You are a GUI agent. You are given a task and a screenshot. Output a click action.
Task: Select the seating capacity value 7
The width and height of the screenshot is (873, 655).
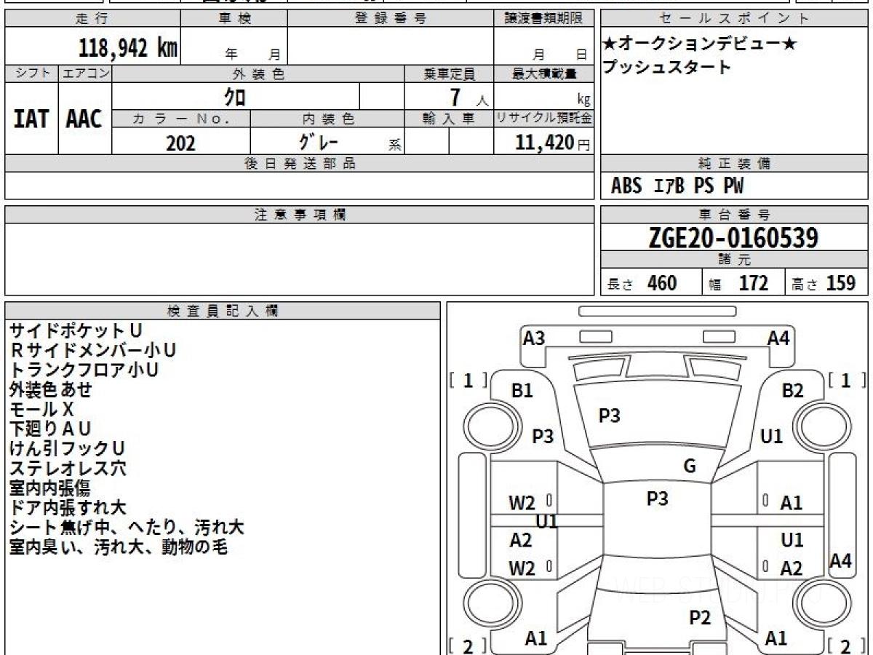point(456,96)
